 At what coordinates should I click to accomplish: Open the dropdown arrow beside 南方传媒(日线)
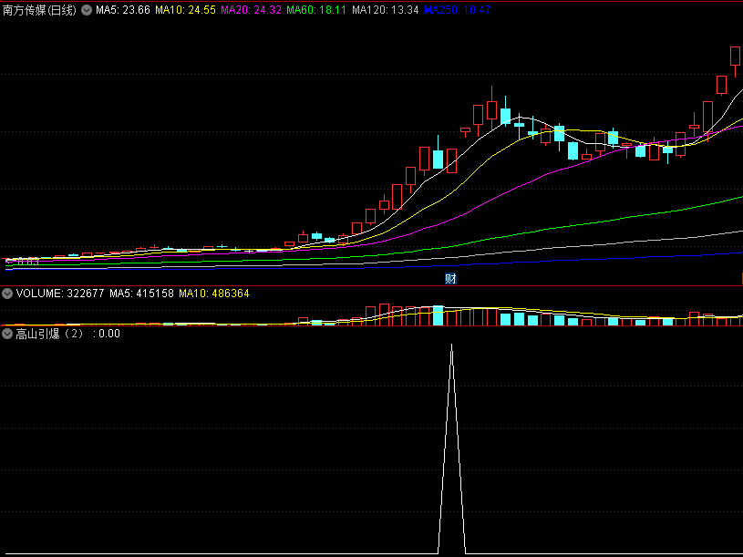coord(87,10)
